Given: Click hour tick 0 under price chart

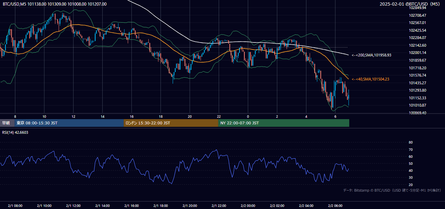Looking at the screenshot, I should coord(248,116).
